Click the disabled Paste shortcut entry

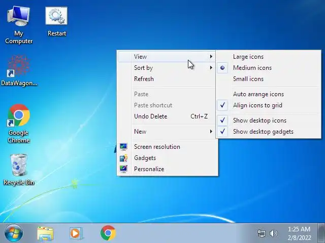click(167, 105)
